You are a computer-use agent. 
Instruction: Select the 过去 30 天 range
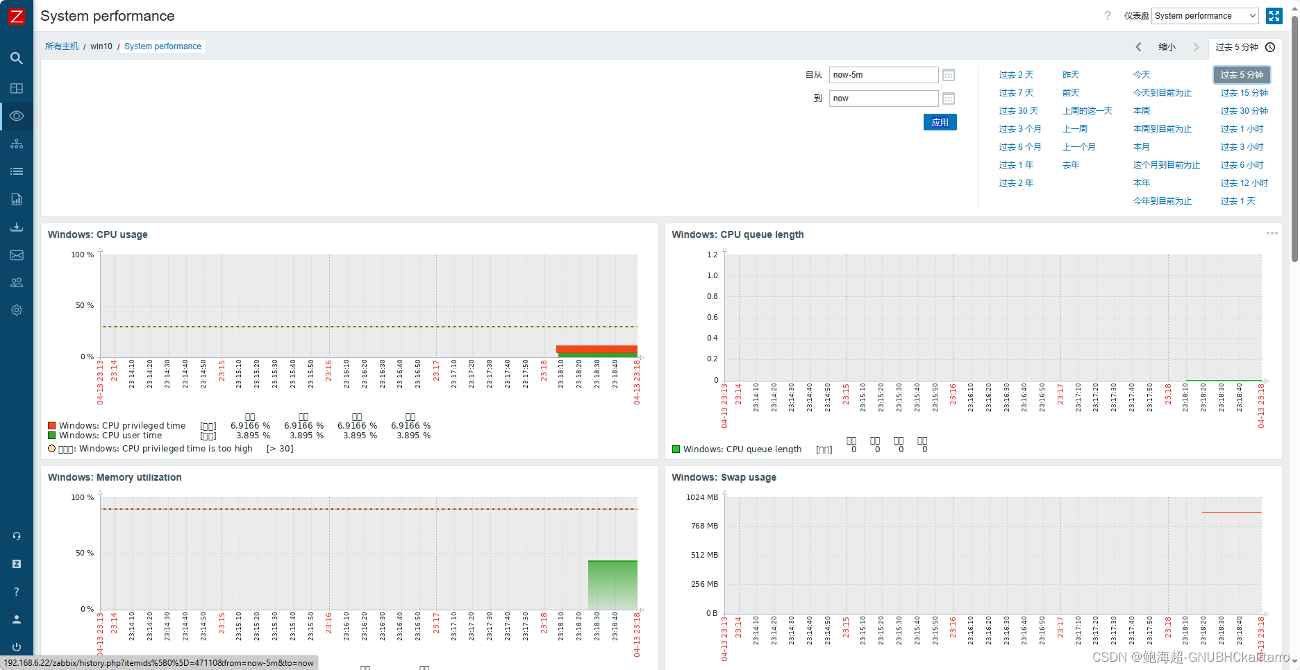click(1019, 111)
